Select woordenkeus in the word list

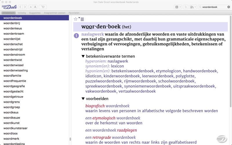click(x=34, y=28)
